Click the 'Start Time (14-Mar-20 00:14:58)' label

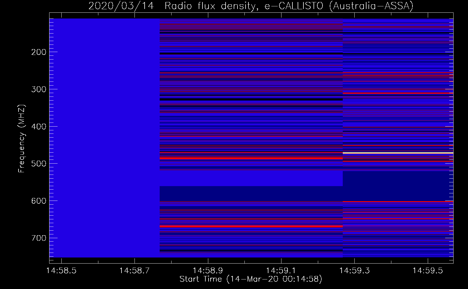(x=251, y=279)
